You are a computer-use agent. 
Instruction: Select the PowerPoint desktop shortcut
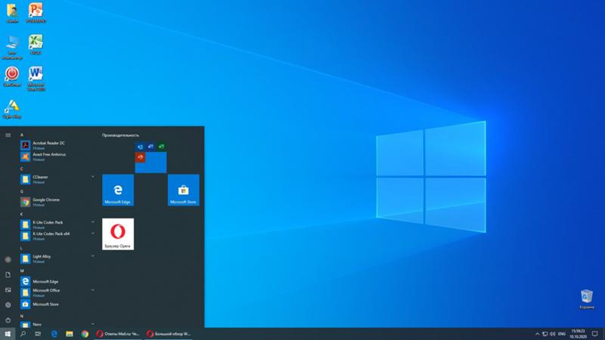pyautogui.click(x=36, y=13)
